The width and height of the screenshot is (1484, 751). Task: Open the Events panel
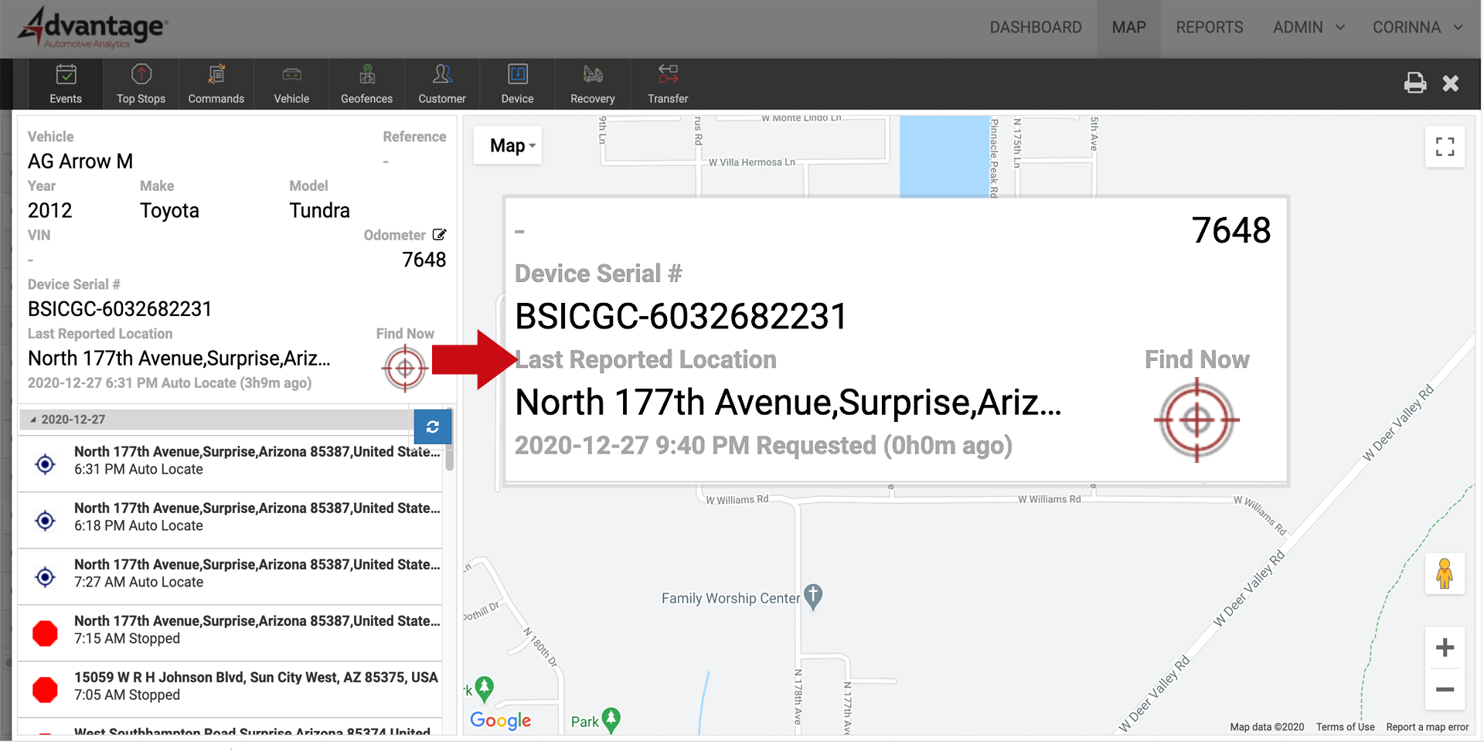click(66, 83)
